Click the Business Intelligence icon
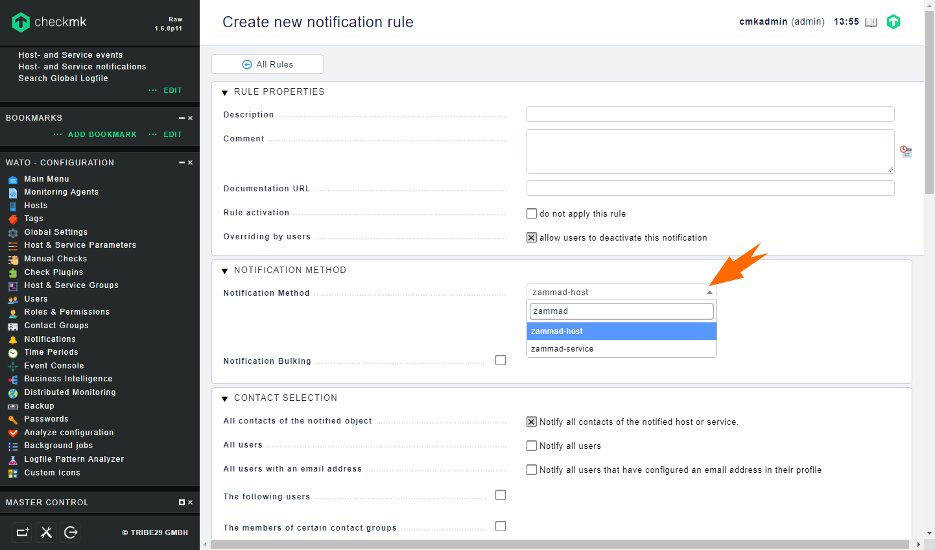This screenshot has width=935, height=550. click(x=13, y=379)
